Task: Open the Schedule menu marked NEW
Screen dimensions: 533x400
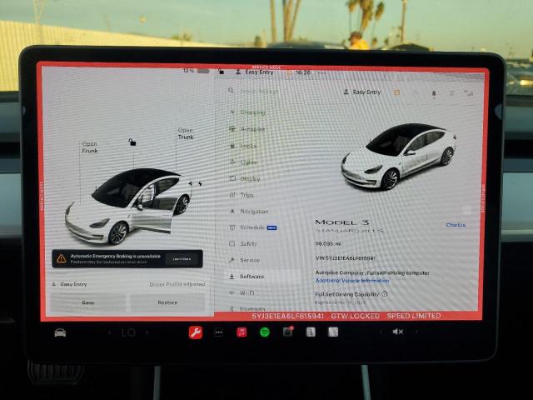Action: point(253,227)
